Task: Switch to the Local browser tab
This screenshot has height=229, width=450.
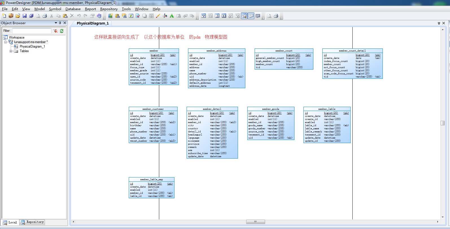Action: [10, 223]
